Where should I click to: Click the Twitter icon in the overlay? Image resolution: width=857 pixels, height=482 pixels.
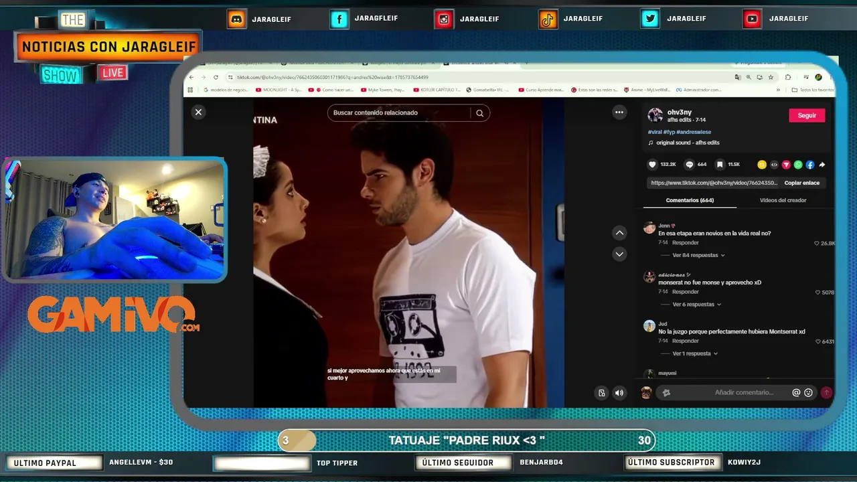tap(650, 19)
